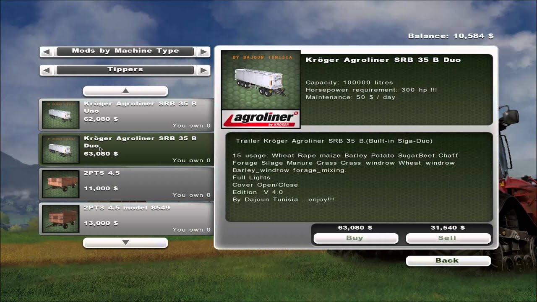
Task: Go to previous Mods by Machine Type category
Action: 47,52
